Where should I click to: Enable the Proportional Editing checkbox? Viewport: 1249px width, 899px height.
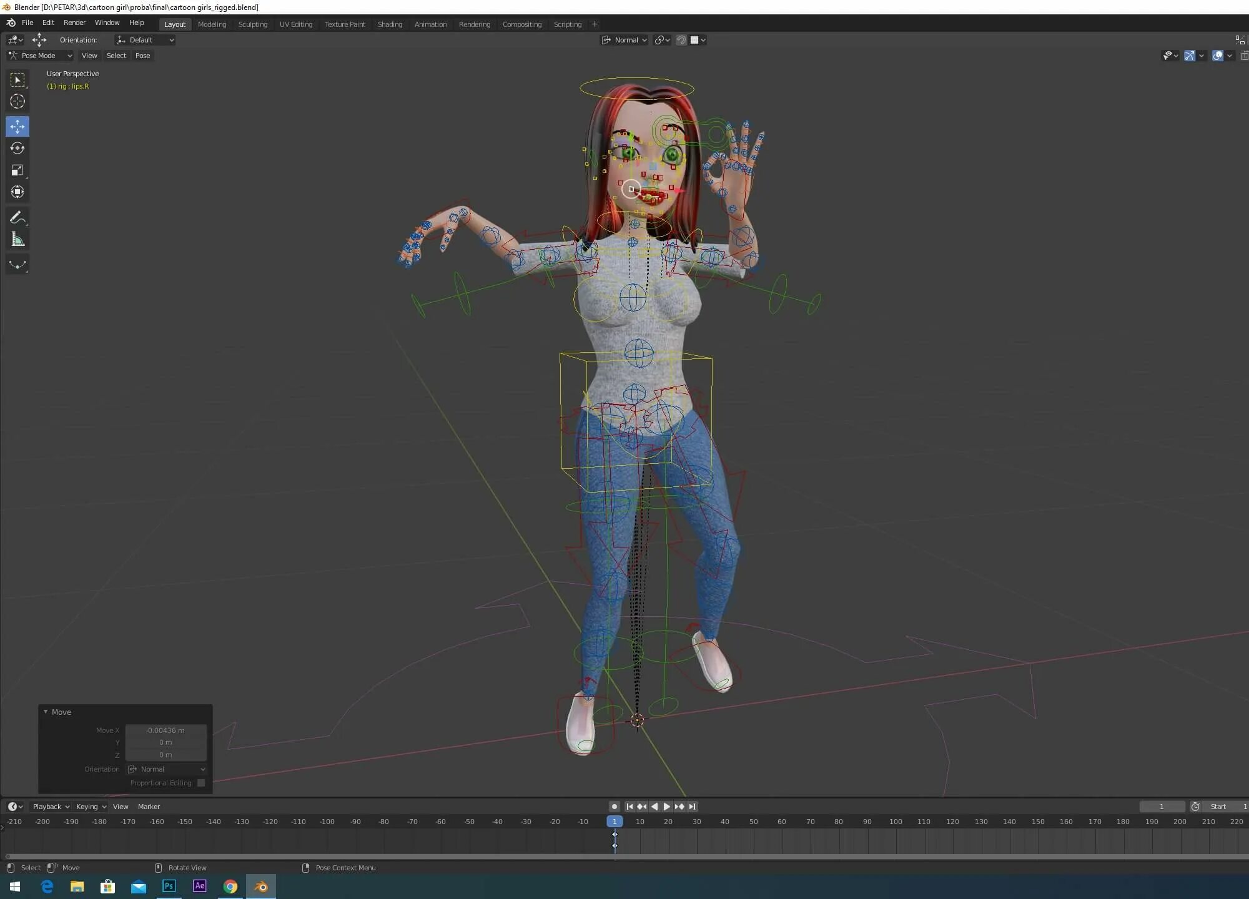201,783
